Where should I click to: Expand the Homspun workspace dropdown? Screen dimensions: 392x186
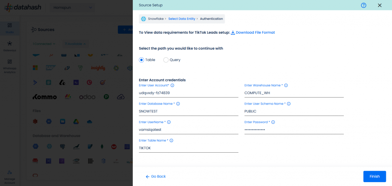pyautogui.click(x=72, y=8)
